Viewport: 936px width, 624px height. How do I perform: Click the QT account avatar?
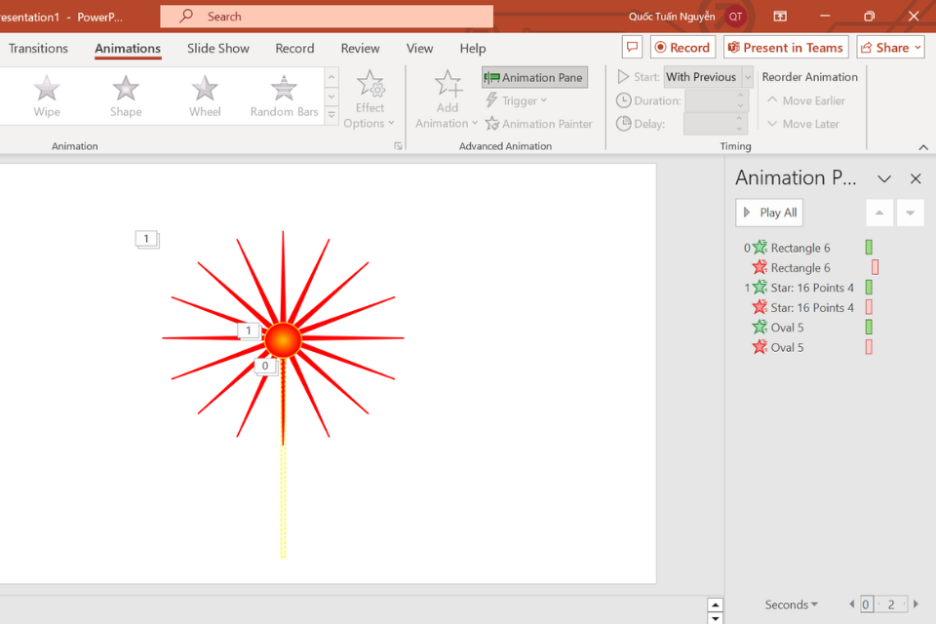(x=735, y=17)
